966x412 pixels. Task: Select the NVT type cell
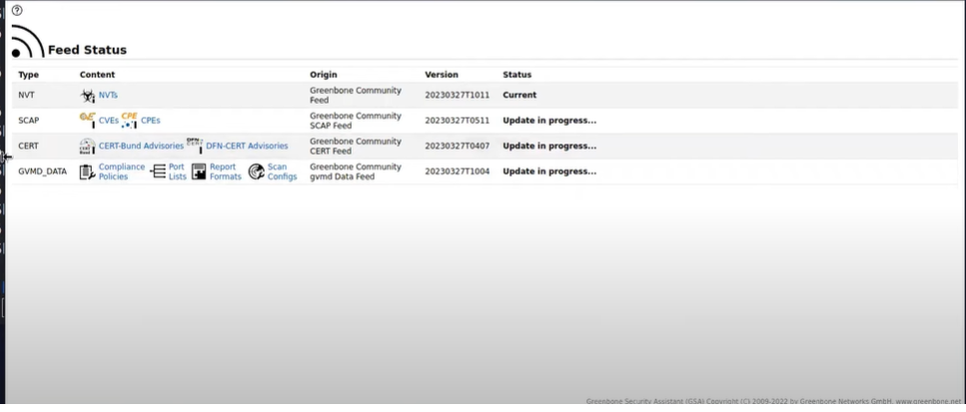coord(27,96)
